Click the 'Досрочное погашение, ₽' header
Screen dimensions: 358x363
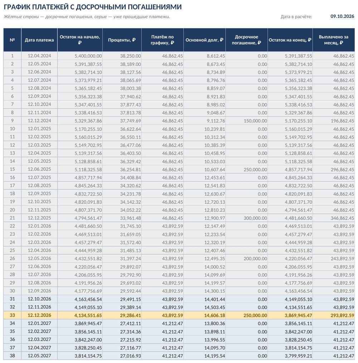tap(247, 40)
